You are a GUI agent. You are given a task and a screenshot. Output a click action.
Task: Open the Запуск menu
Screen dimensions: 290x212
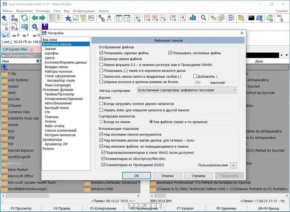pyautogui.click(x=104, y=11)
